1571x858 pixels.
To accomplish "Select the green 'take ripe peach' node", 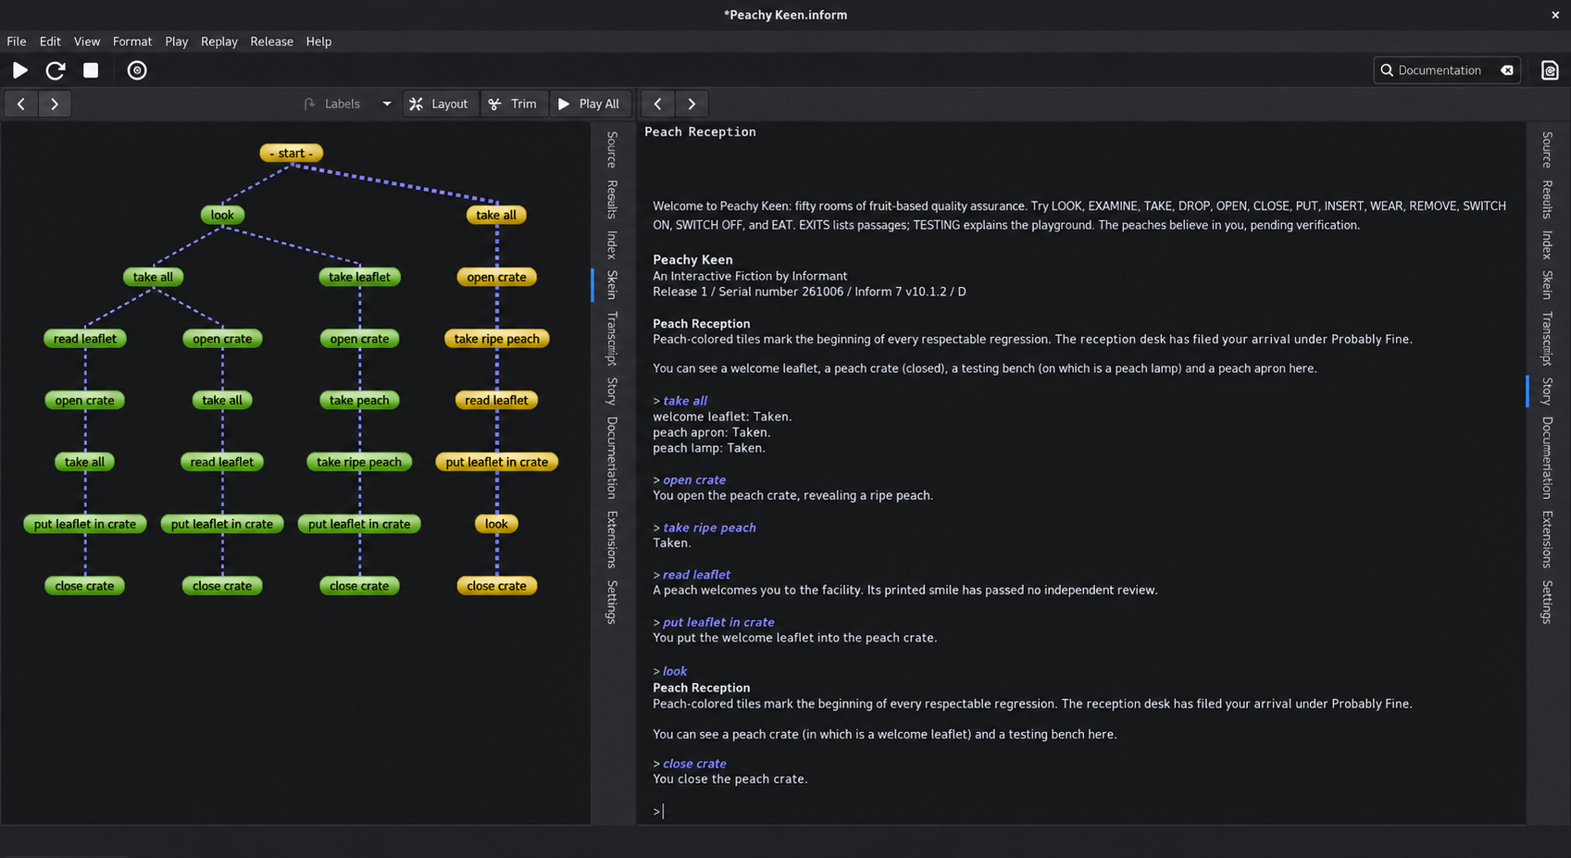I will click(359, 462).
